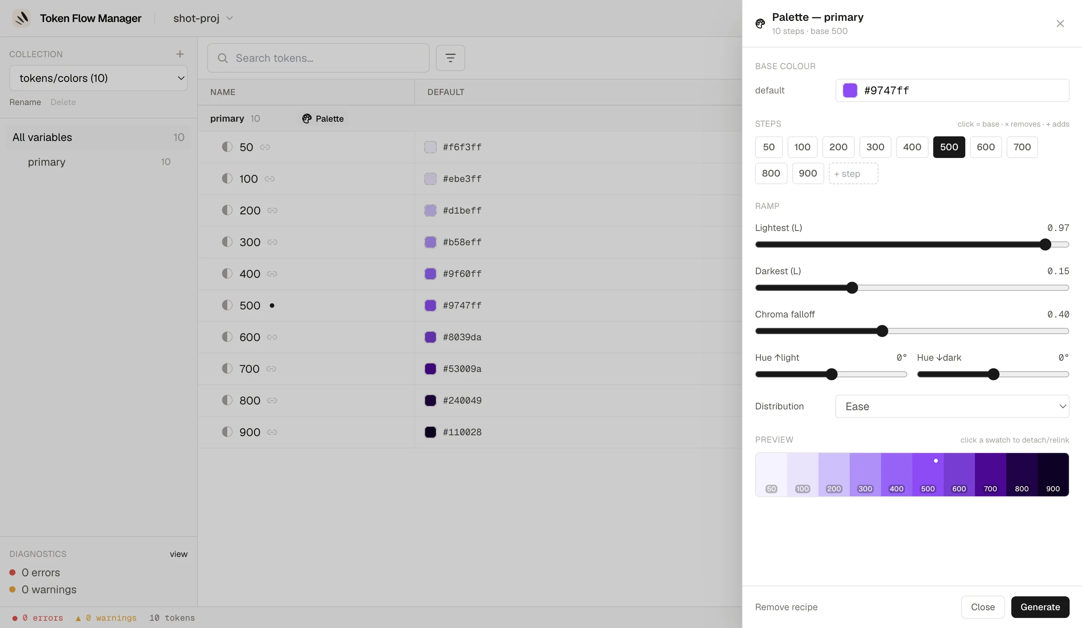1082x628 pixels.
Task: Adjust the Darkest (L) slider
Action: (x=912, y=288)
